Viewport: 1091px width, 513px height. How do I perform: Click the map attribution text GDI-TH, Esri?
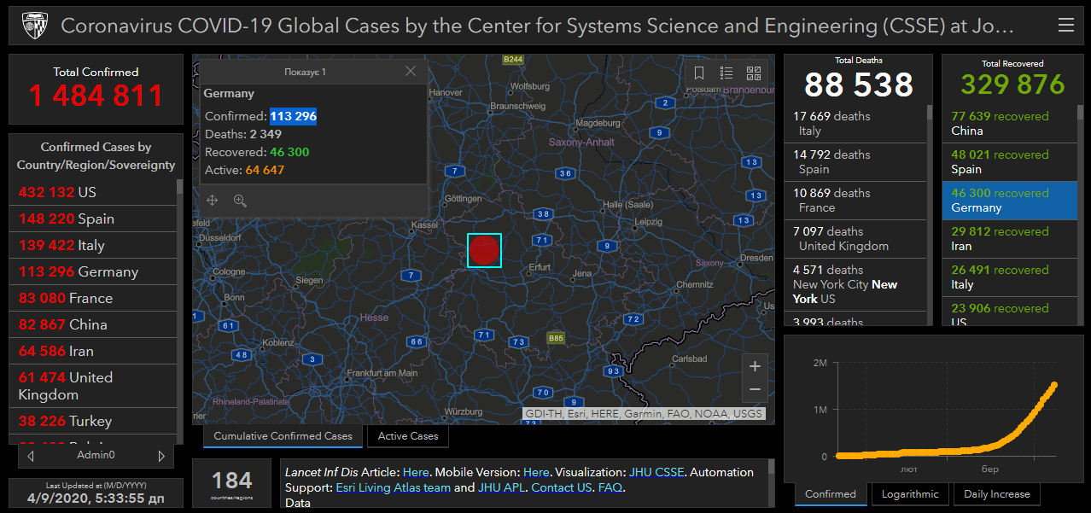[x=644, y=414]
